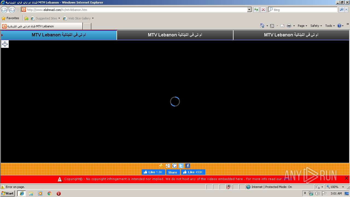Image resolution: width=350 pixels, height=197 pixels.
Task: Click the Help question mark icon
Action: click(339, 26)
